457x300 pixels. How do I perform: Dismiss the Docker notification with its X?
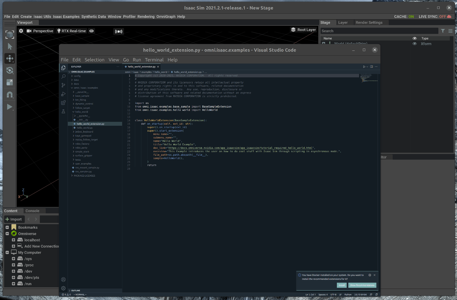(x=374, y=275)
